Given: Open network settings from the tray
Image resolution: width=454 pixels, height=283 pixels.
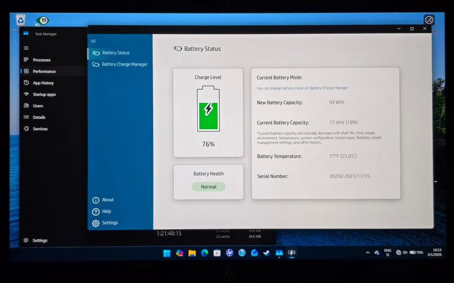Looking at the screenshot, I should click(x=399, y=253).
